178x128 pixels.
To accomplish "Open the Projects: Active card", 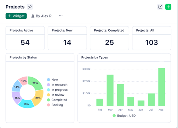I will click(25, 38).
